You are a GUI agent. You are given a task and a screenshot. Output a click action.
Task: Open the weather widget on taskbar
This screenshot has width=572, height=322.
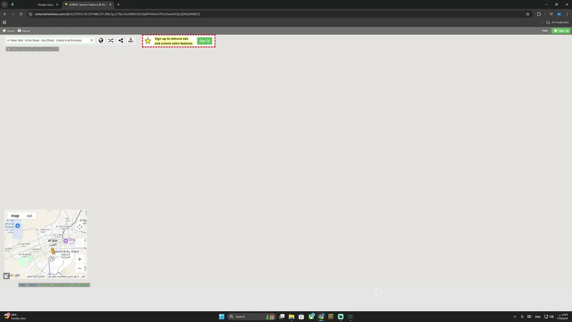click(x=15, y=317)
